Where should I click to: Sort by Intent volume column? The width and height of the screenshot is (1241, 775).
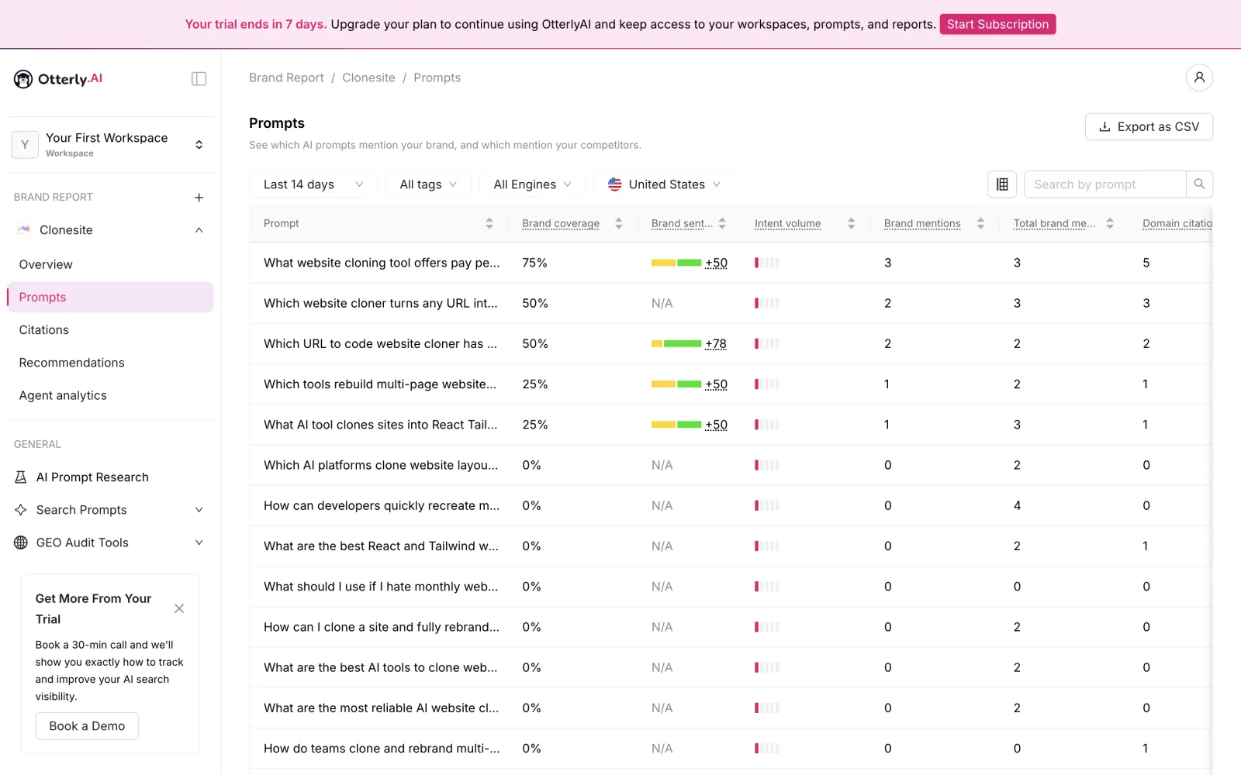click(852, 223)
